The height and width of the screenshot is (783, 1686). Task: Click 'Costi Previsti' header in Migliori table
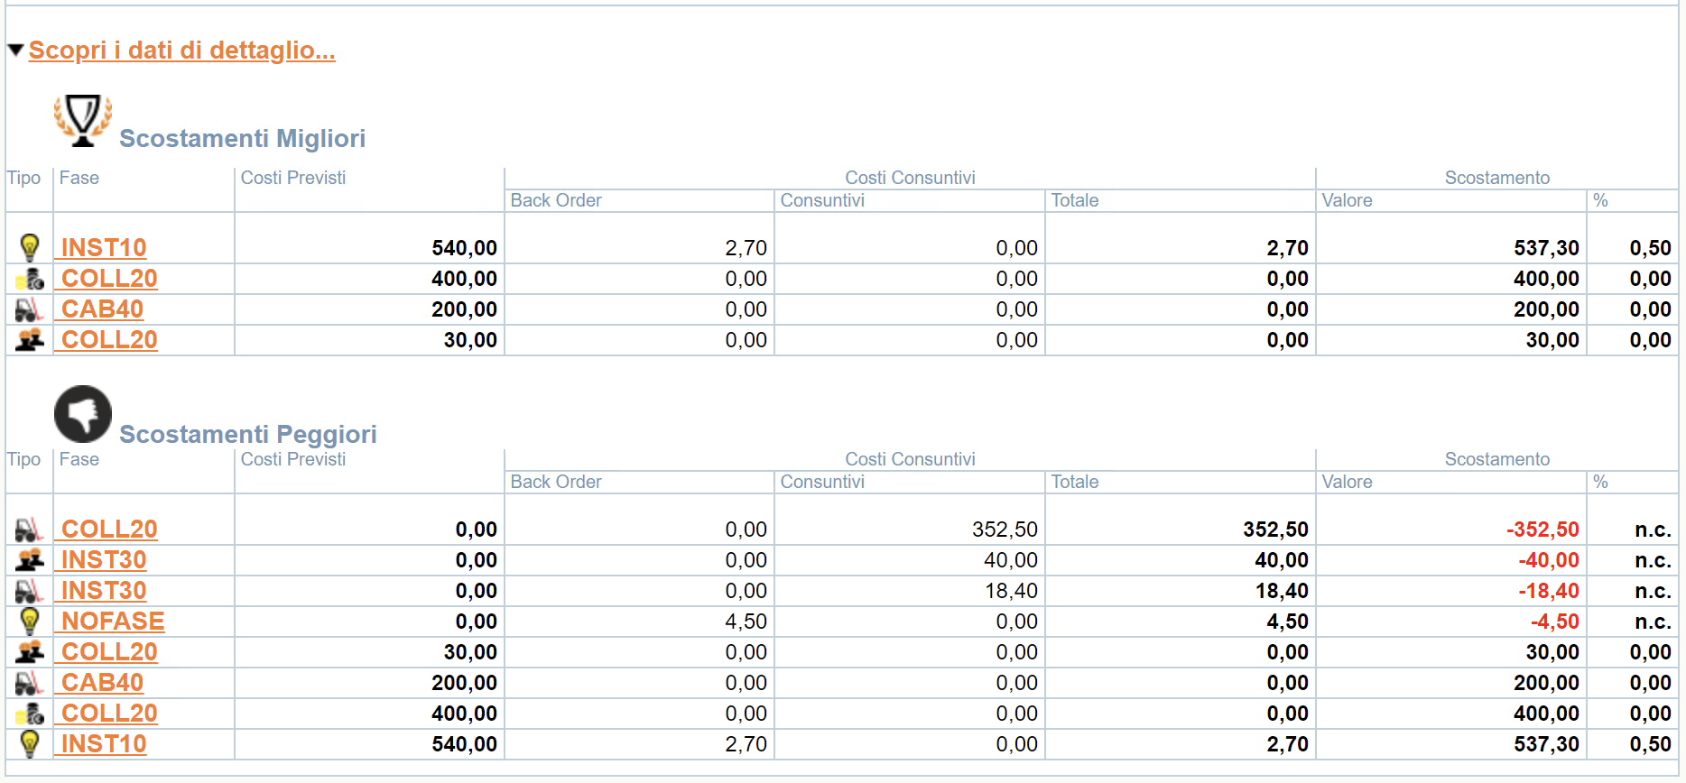click(292, 178)
